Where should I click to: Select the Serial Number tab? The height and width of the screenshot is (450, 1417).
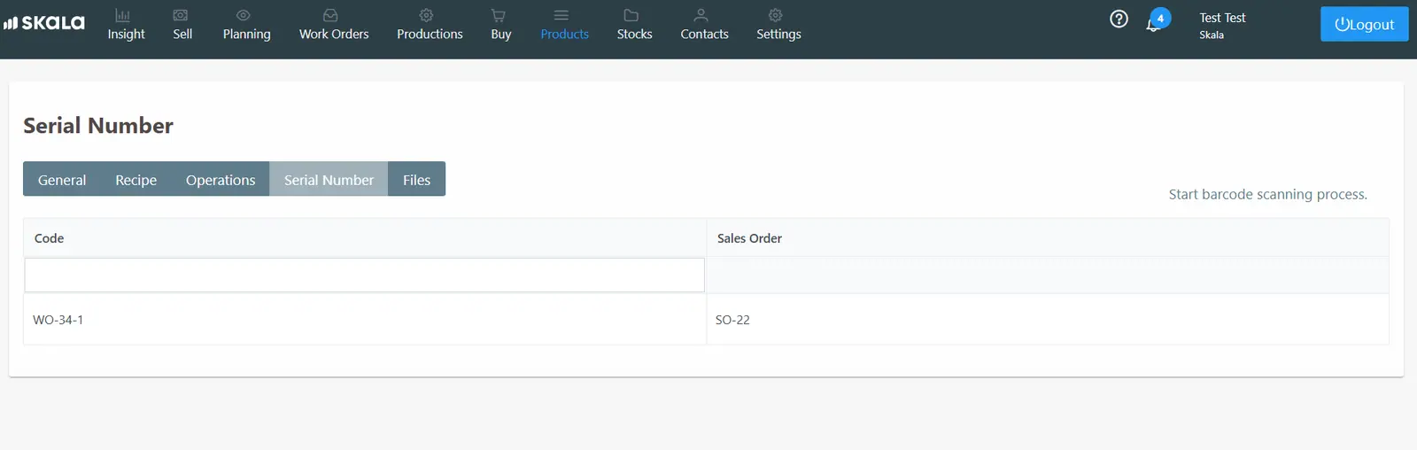coord(329,179)
